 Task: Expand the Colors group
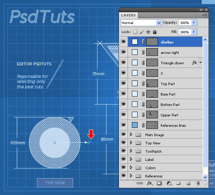(x=131, y=167)
